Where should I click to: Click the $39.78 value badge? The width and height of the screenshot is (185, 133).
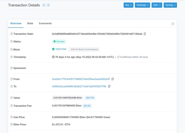(x=90, y=98)
